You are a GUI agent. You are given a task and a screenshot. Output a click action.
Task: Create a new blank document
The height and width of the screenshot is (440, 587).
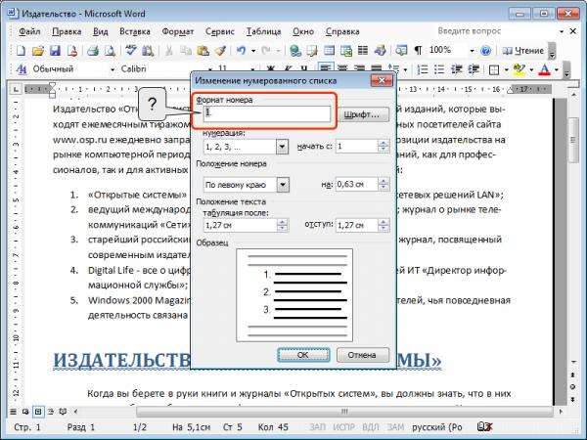coord(21,51)
